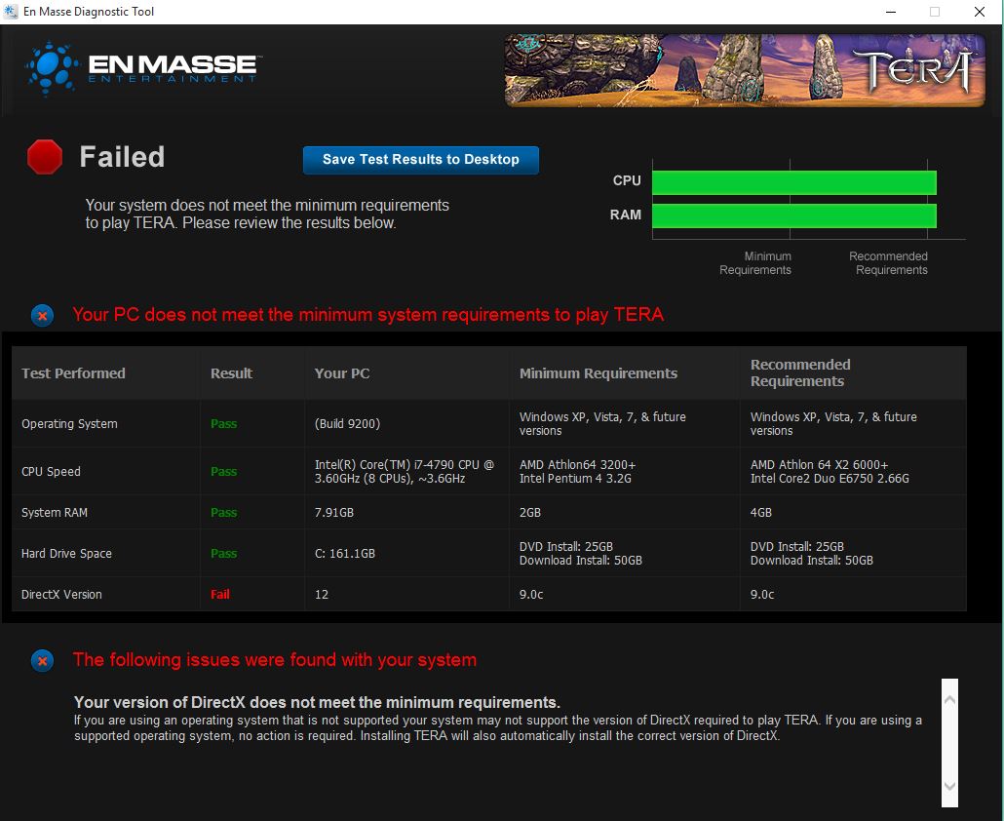Minimize the En Masse Diagnostic Tool window
1004x821 pixels.
tap(891, 12)
